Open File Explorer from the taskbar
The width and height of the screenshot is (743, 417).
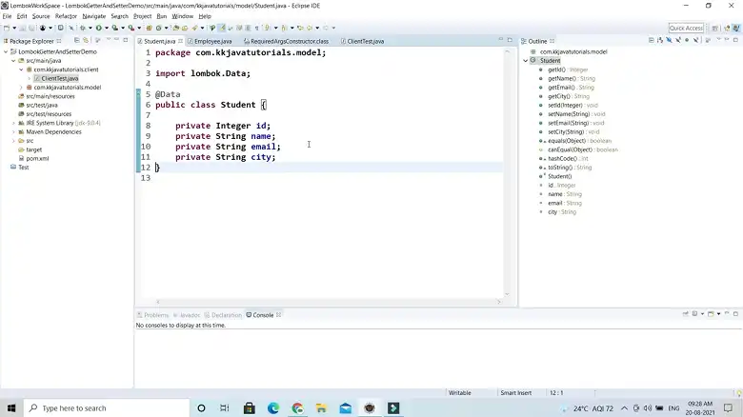pos(321,408)
